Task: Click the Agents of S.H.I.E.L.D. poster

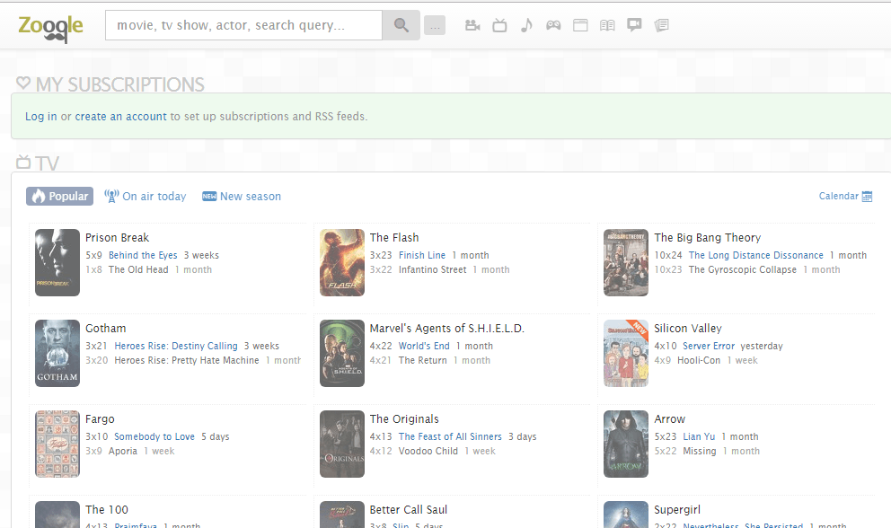Action: [x=342, y=354]
